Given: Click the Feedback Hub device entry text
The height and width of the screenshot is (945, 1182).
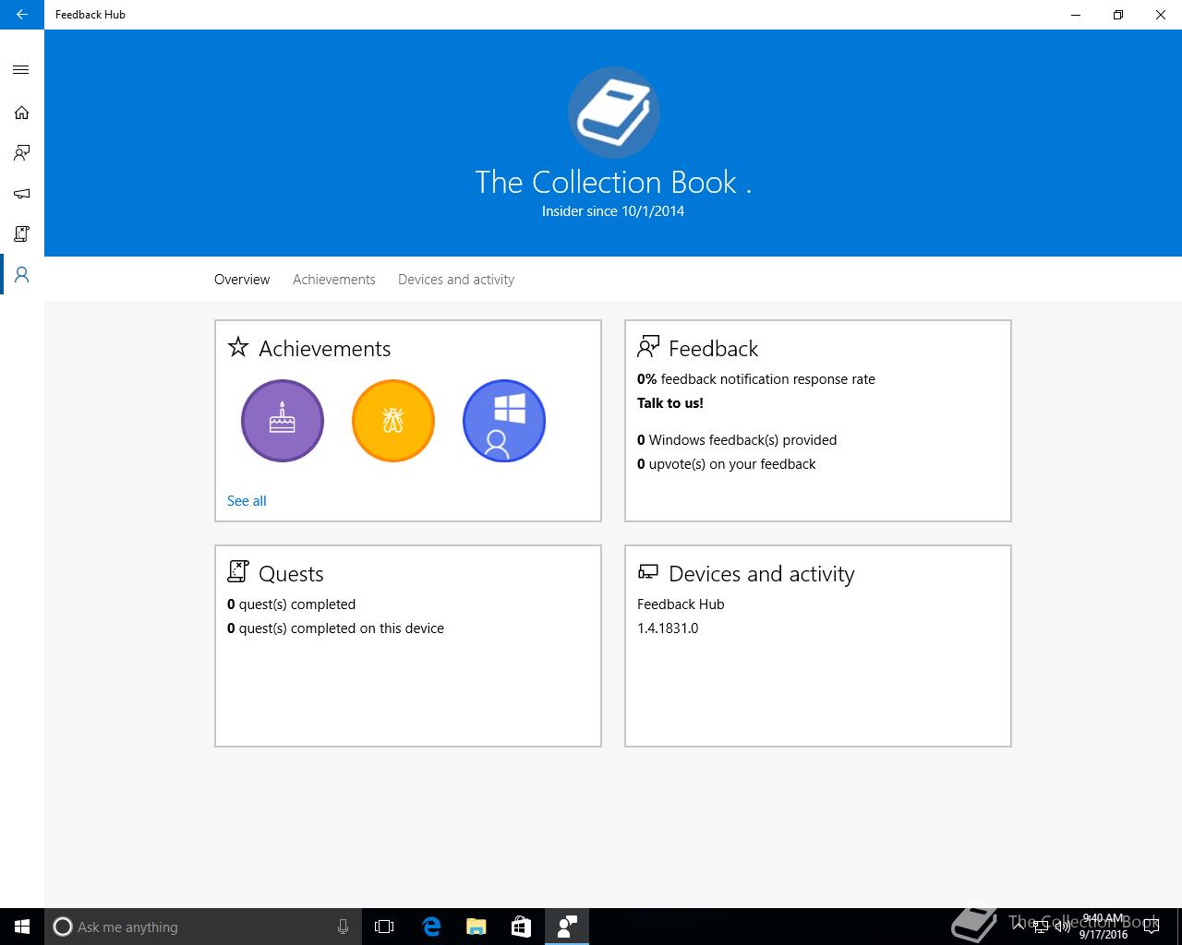Looking at the screenshot, I should (x=681, y=604).
